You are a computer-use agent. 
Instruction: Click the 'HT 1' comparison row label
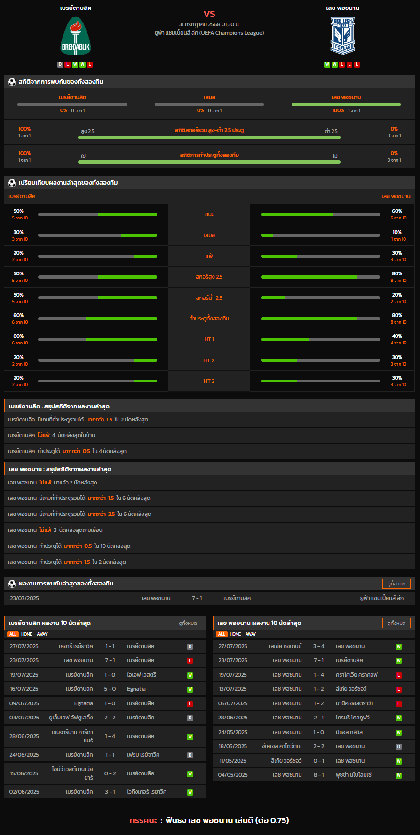[209, 339]
